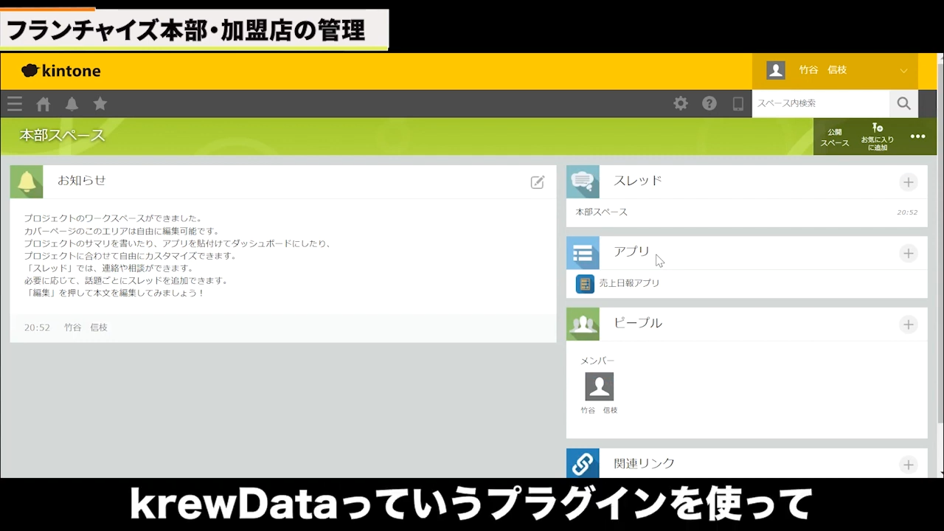Click the ピープル people panel icon

point(583,324)
